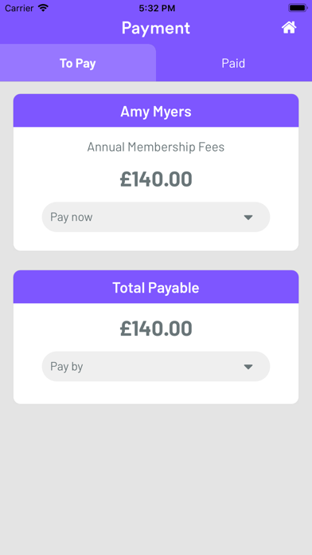Image resolution: width=312 pixels, height=555 pixels.
Task: Select the To Pay tab
Action: pos(78,63)
